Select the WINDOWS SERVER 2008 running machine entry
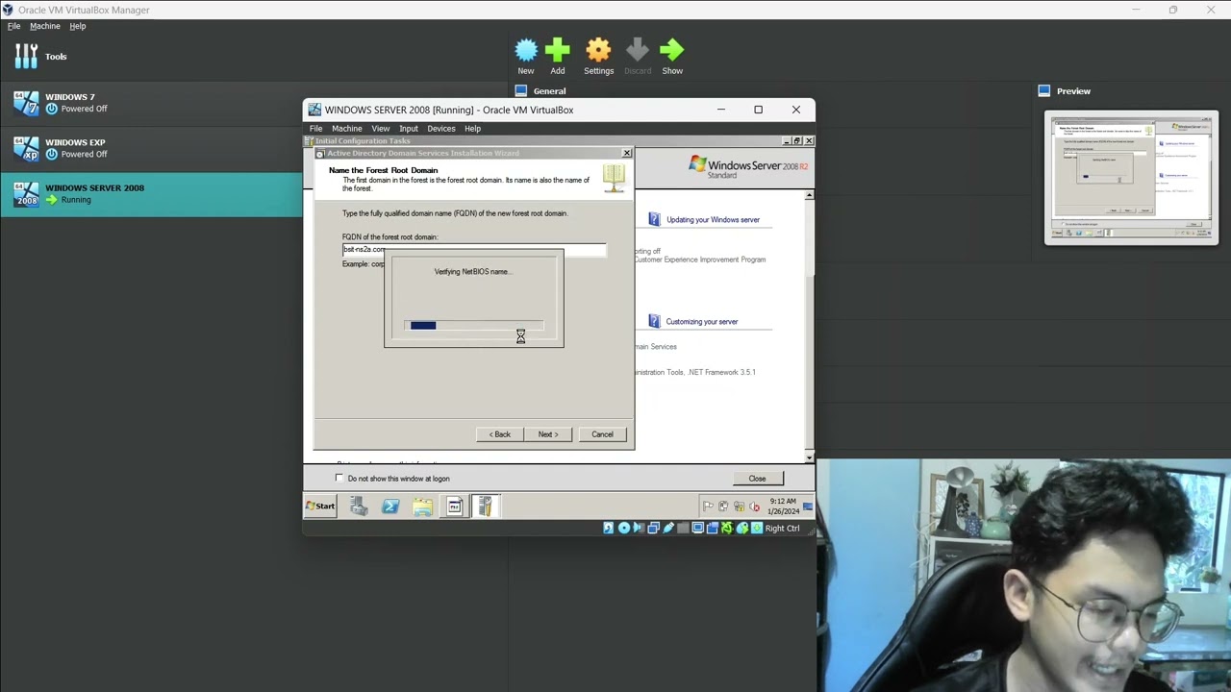Viewport: 1231px width, 692px height. pyautogui.click(x=151, y=193)
